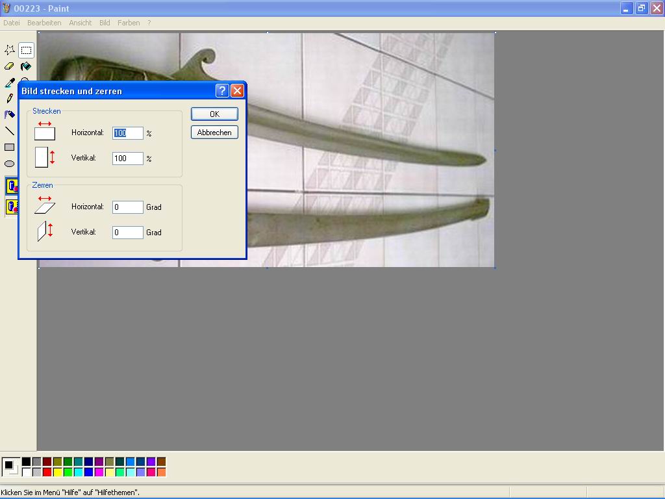Enable the transparent selection option

click(12, 207)
